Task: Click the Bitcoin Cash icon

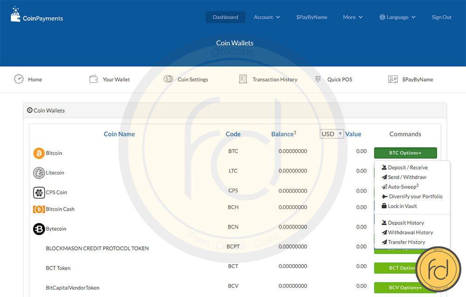Action: pos(39,209)
